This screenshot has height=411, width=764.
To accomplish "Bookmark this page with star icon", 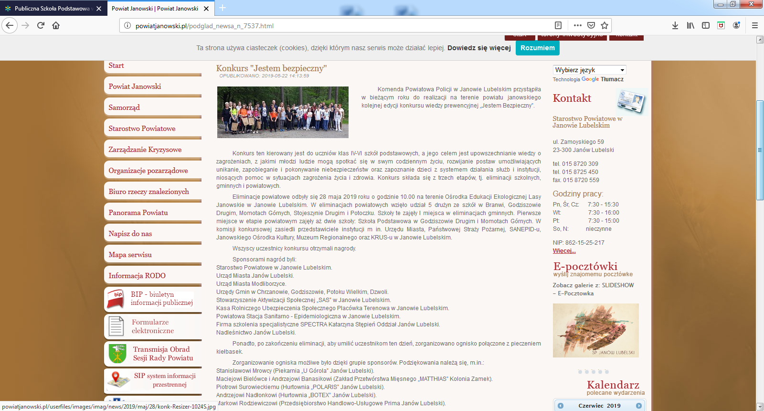I will 605,25.
